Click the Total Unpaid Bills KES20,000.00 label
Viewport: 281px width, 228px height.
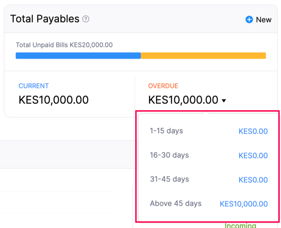[64, 45]
